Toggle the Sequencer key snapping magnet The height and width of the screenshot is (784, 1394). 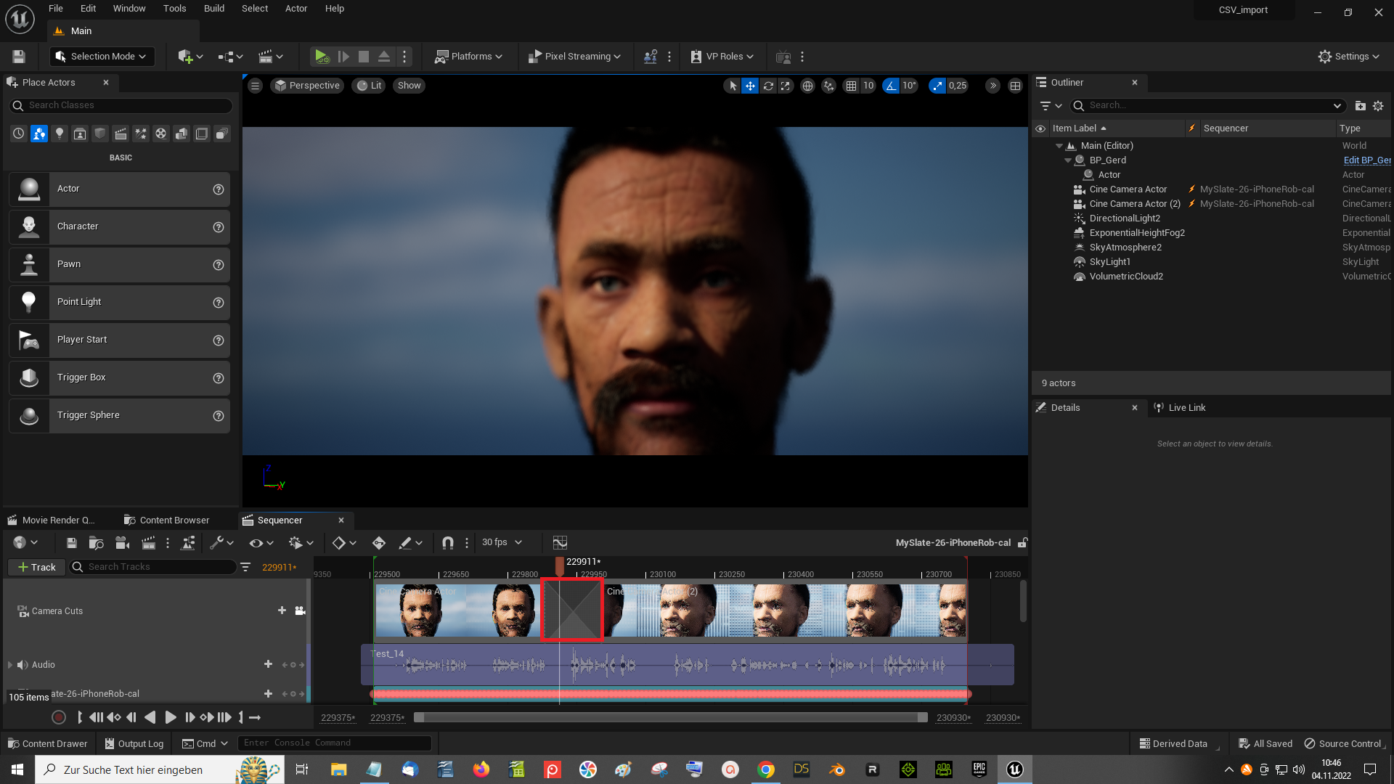click(x=448, y=543)
